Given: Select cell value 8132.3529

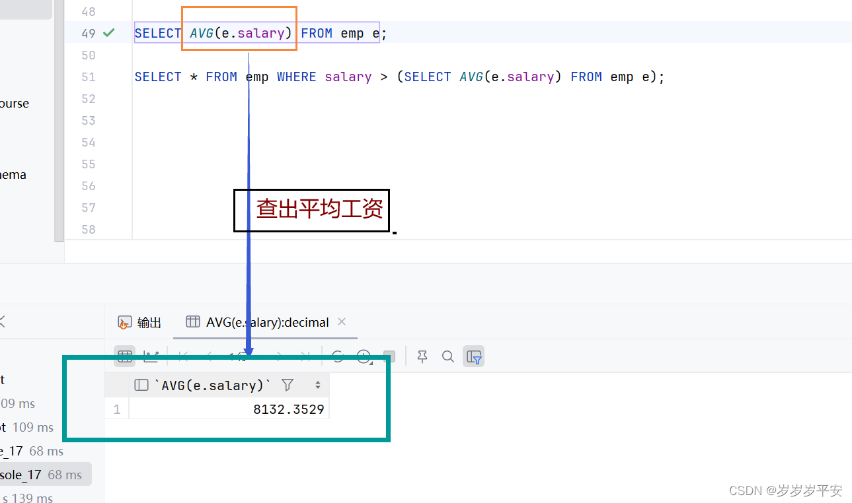Looking at the screenshot, I should click(229, 409).
